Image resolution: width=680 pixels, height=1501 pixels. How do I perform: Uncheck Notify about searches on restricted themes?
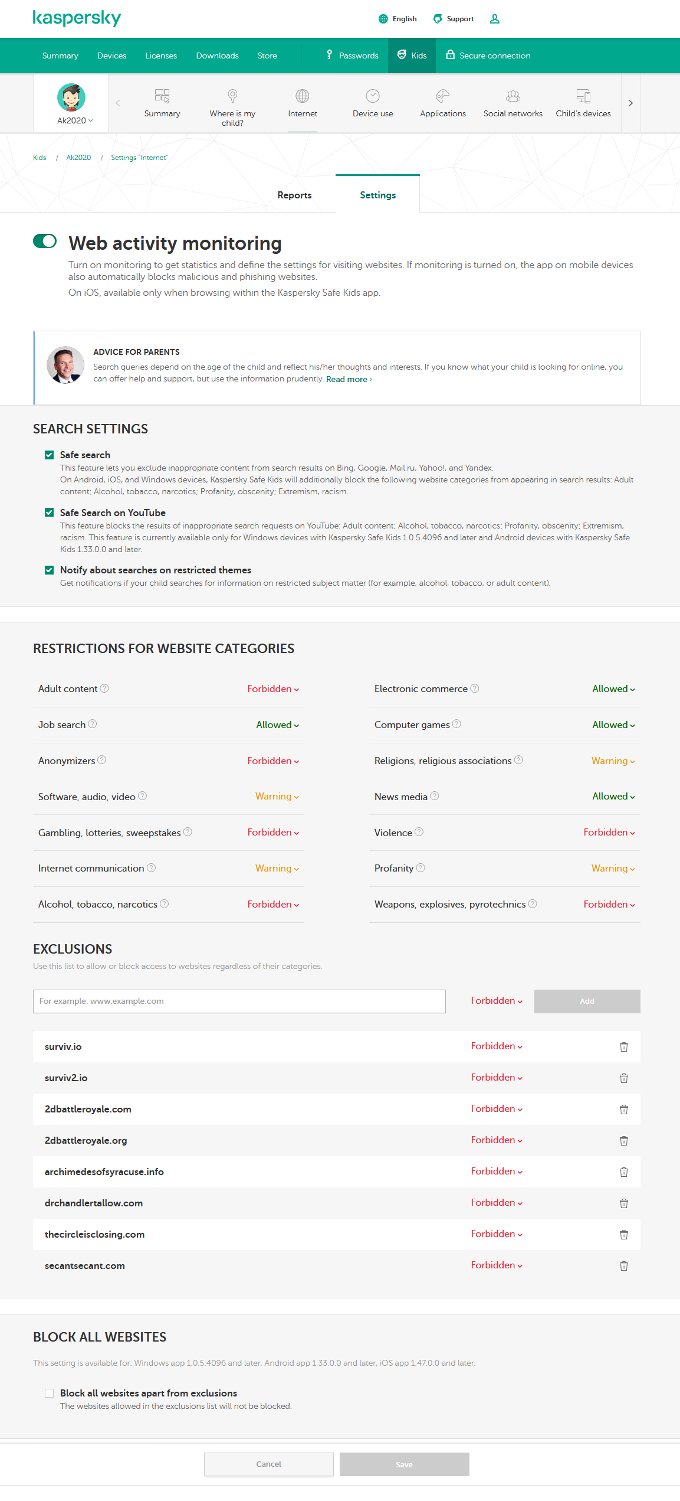(50, 570)
